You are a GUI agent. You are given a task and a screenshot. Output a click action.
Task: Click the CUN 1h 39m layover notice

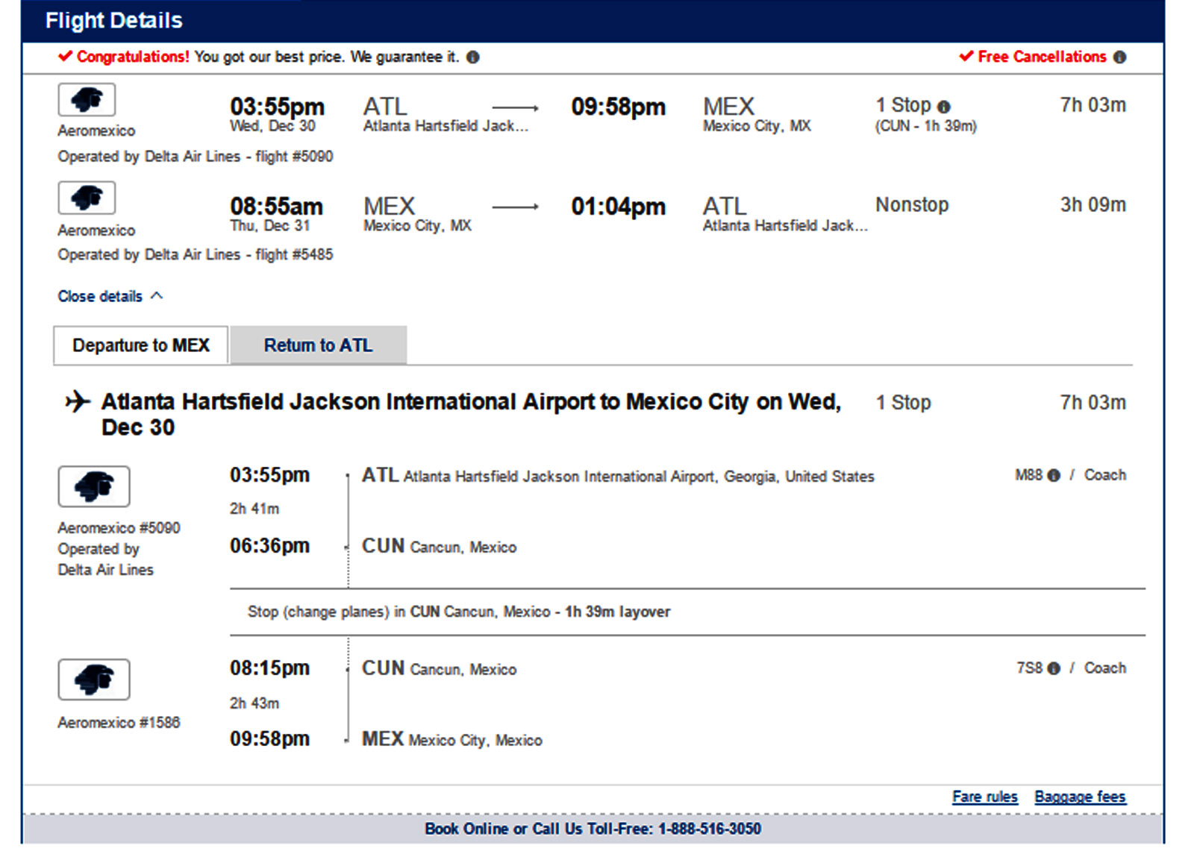tap(459, 612)
